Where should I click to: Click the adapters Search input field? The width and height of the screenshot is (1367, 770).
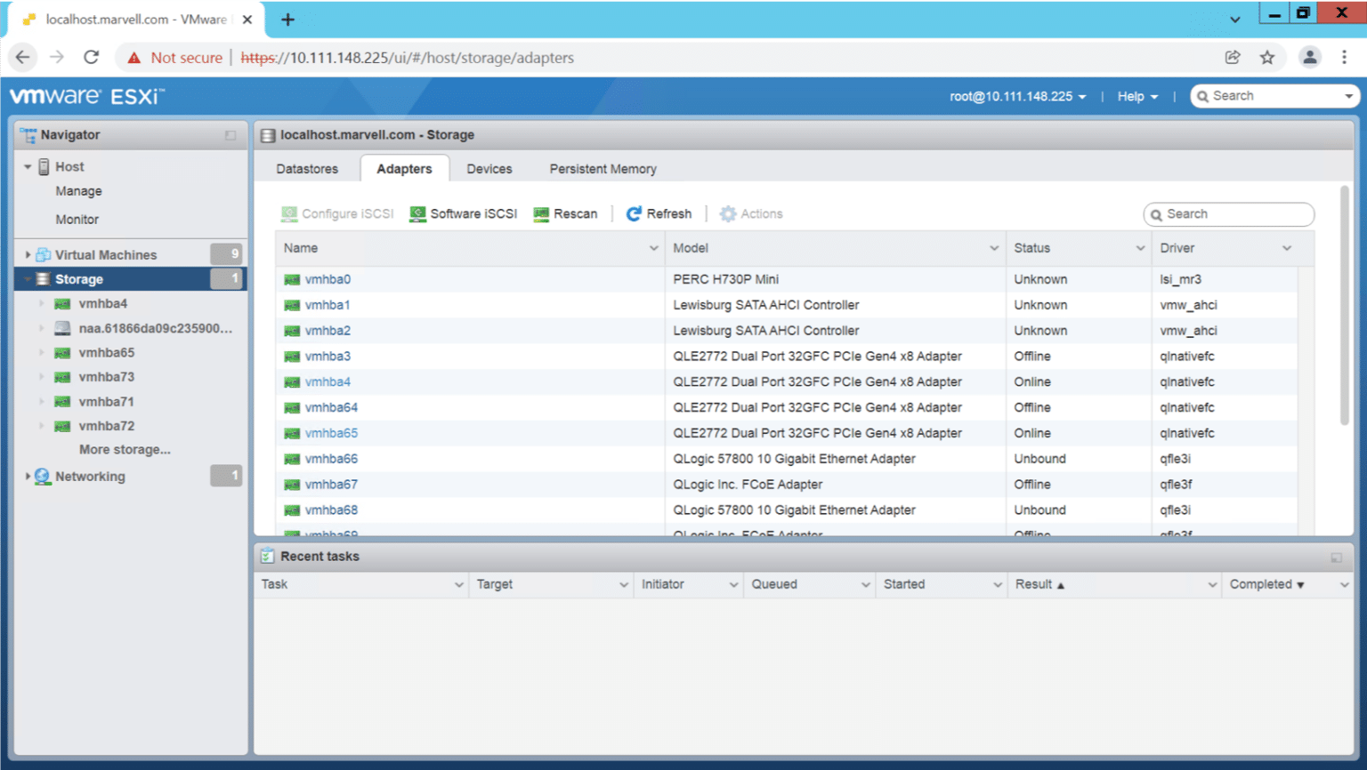[1229, 214]
